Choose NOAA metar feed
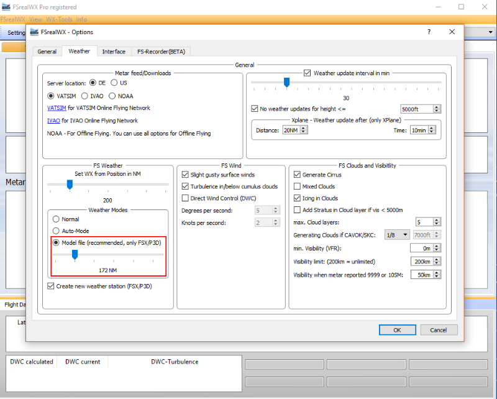This screenshot has height=399, width=497. [112, 96]
